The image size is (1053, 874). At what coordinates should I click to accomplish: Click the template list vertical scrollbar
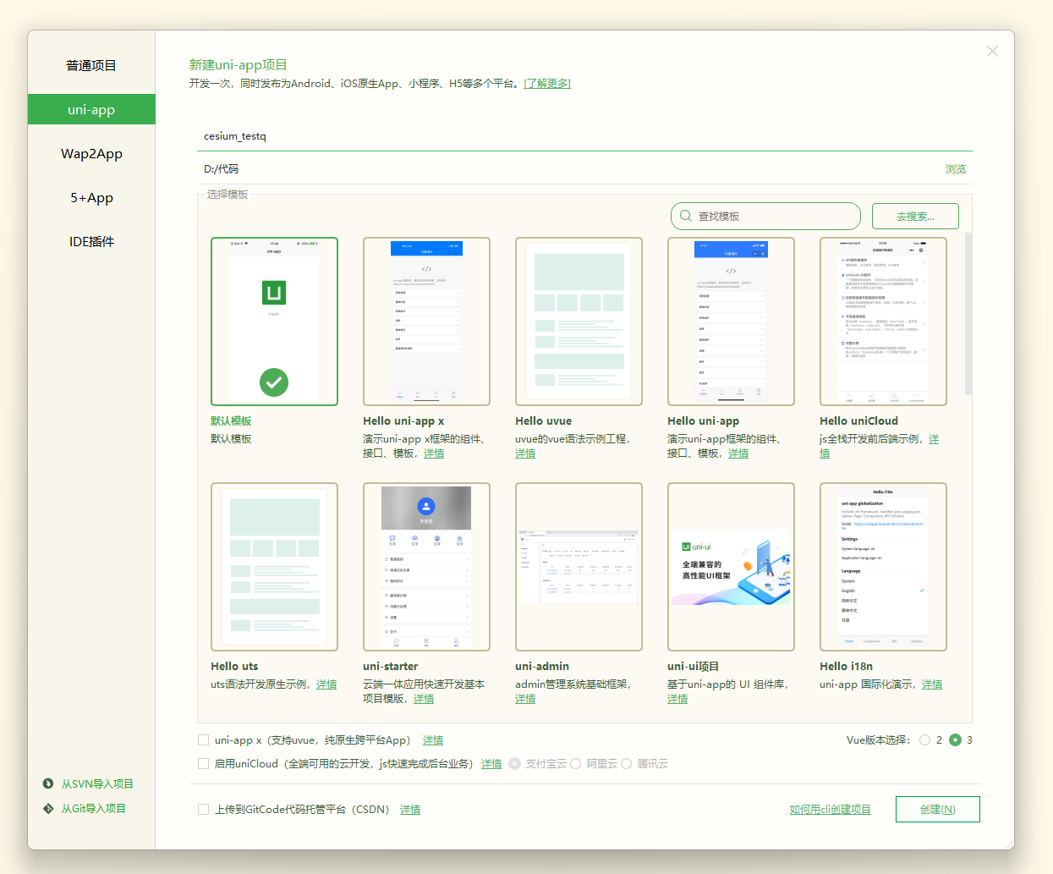point(968,313)
